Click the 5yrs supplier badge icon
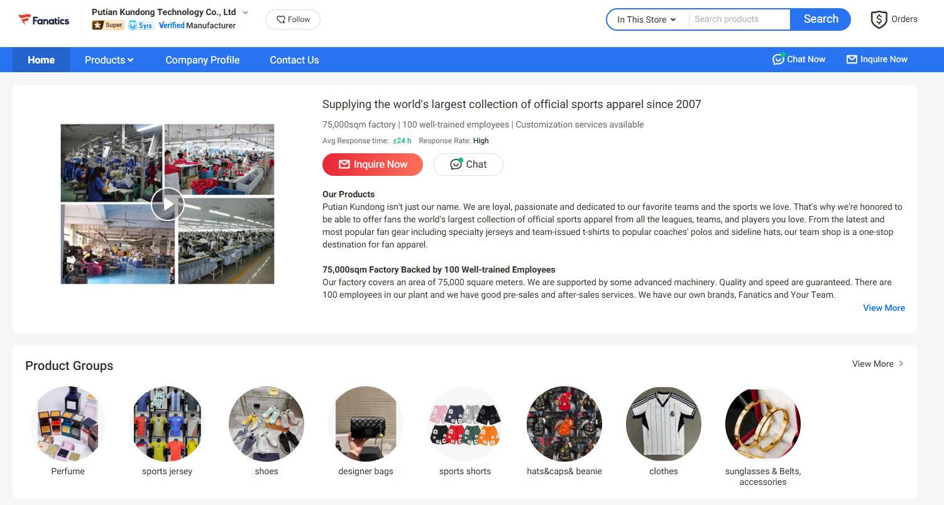 pyautogui.click(x=132, y=25)
